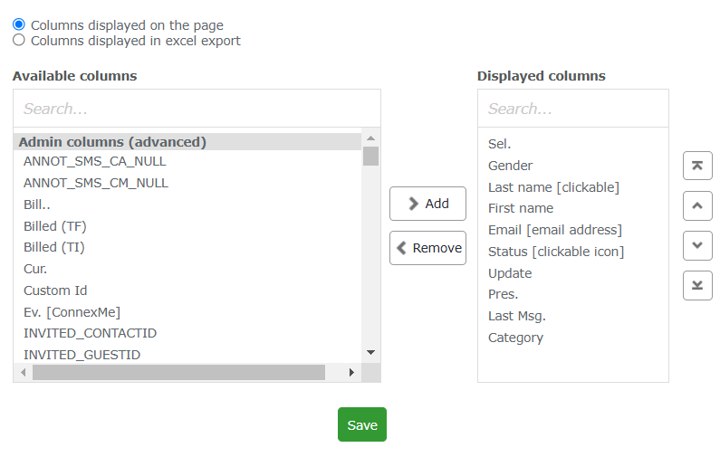
Task: Click the horizontal scrollbar thumb
Action: click(x=178, y=373)
